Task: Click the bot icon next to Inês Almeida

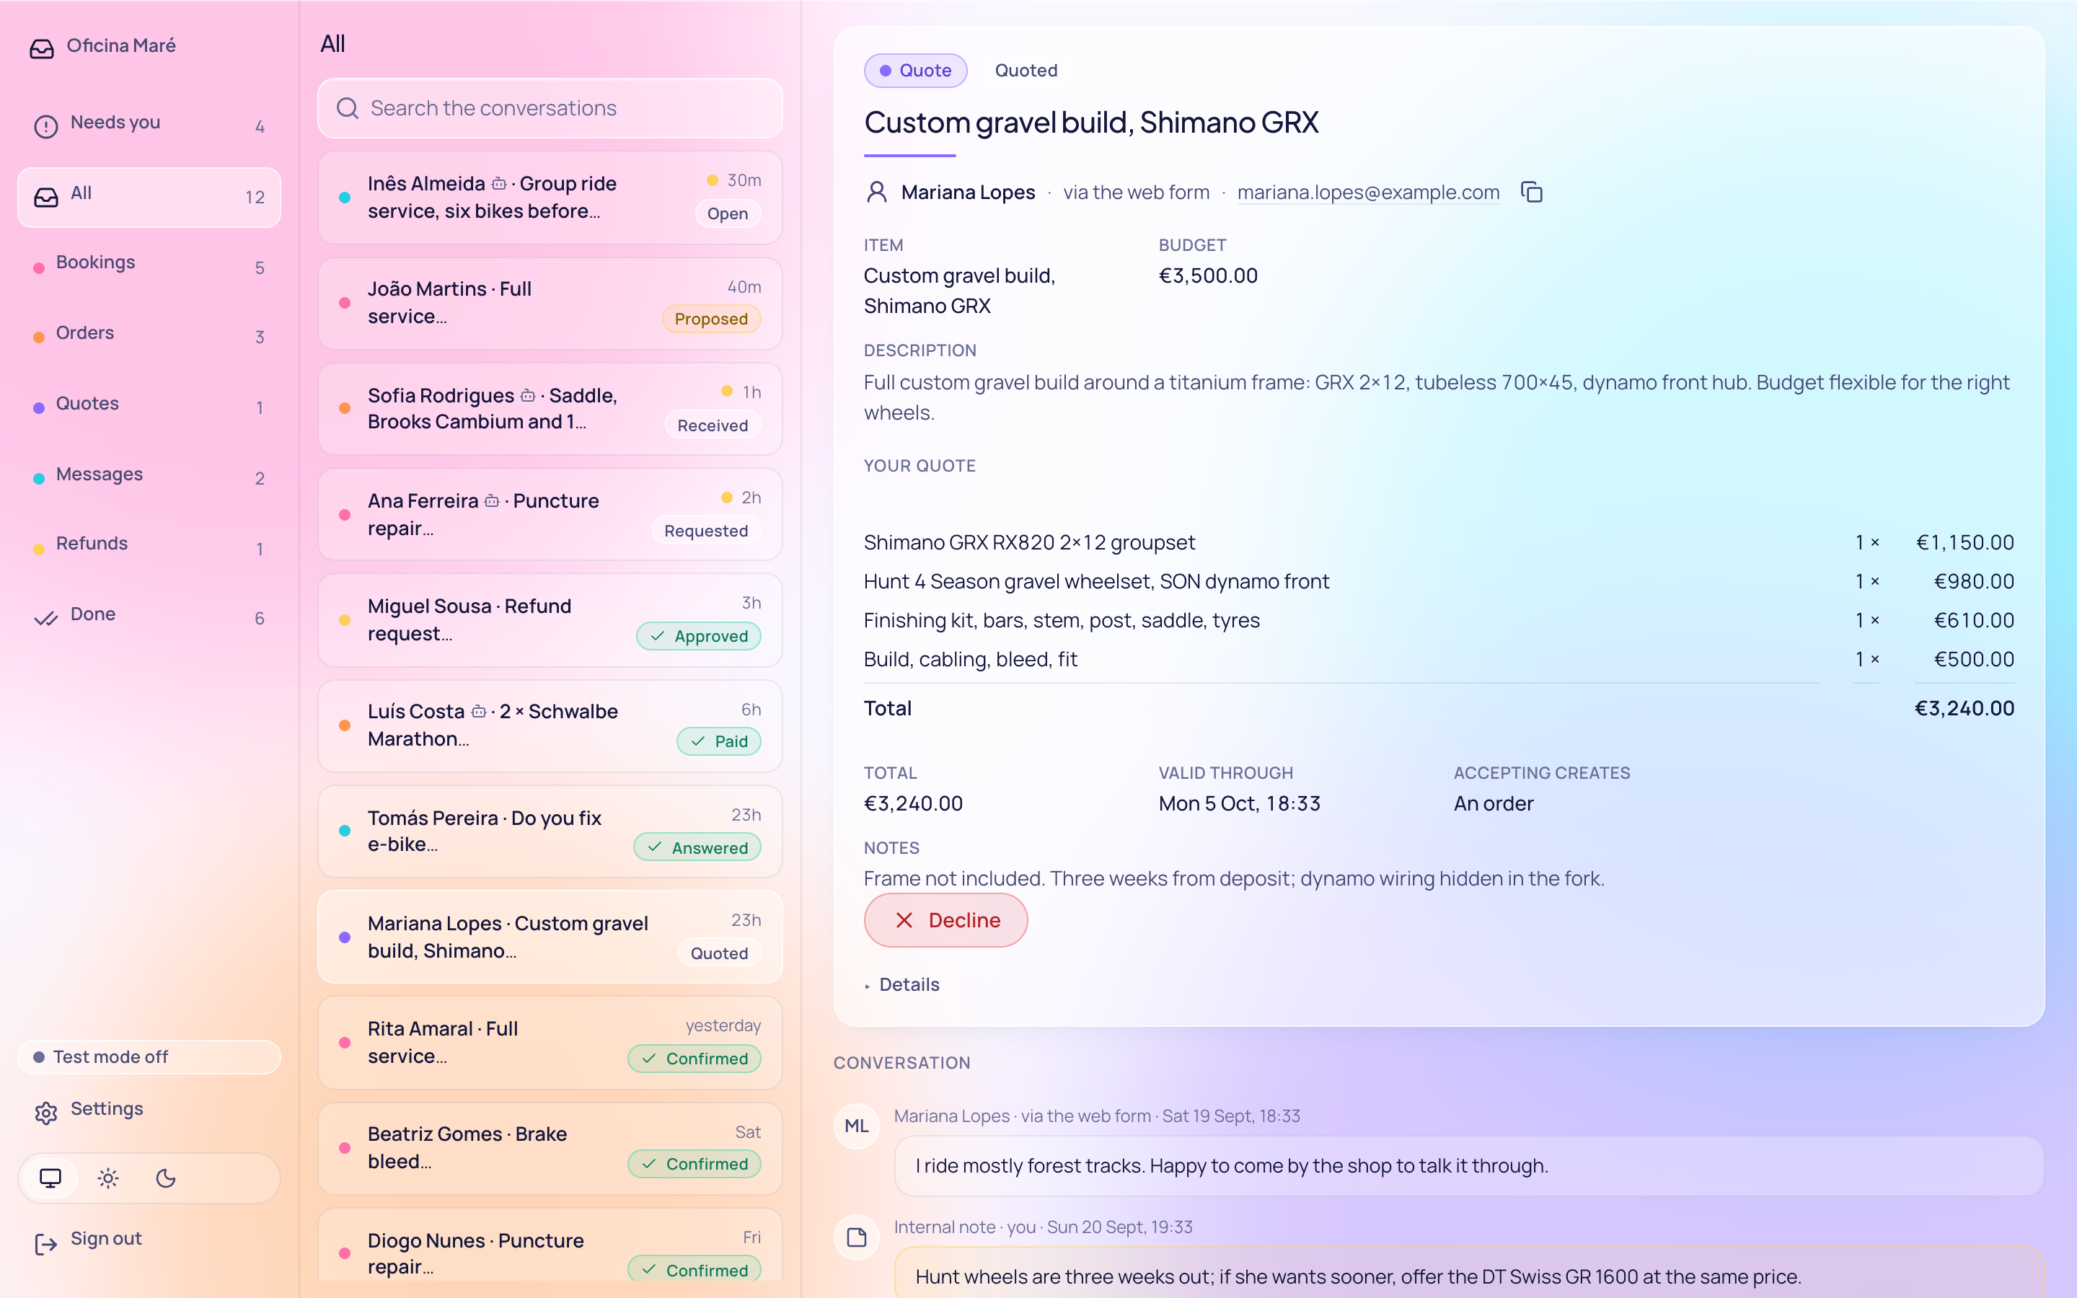Action: point(498,184)
